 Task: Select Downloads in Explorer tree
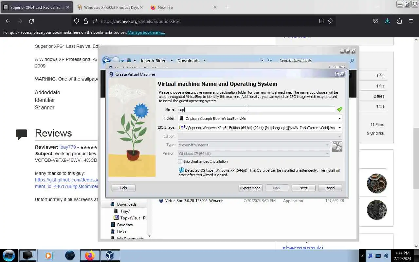click(127, 204)
